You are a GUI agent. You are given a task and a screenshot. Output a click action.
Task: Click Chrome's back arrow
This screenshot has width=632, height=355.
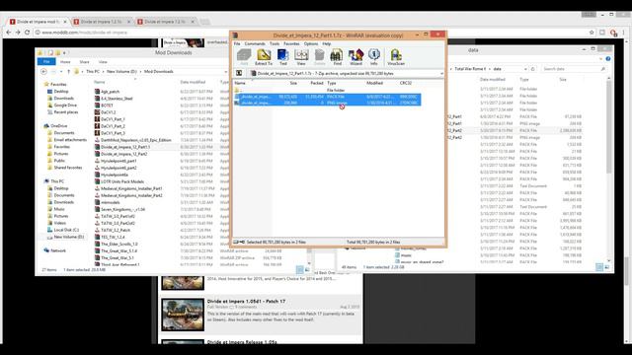pos(9,33)
